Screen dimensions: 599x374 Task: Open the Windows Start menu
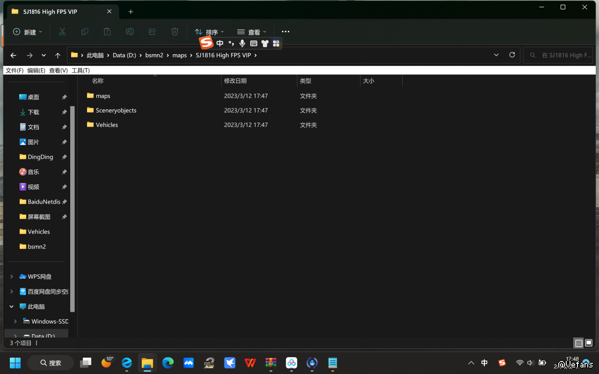(15, 363)
